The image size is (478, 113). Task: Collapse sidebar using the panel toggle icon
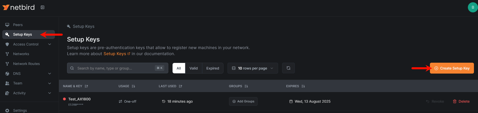[x=43, y=7]
